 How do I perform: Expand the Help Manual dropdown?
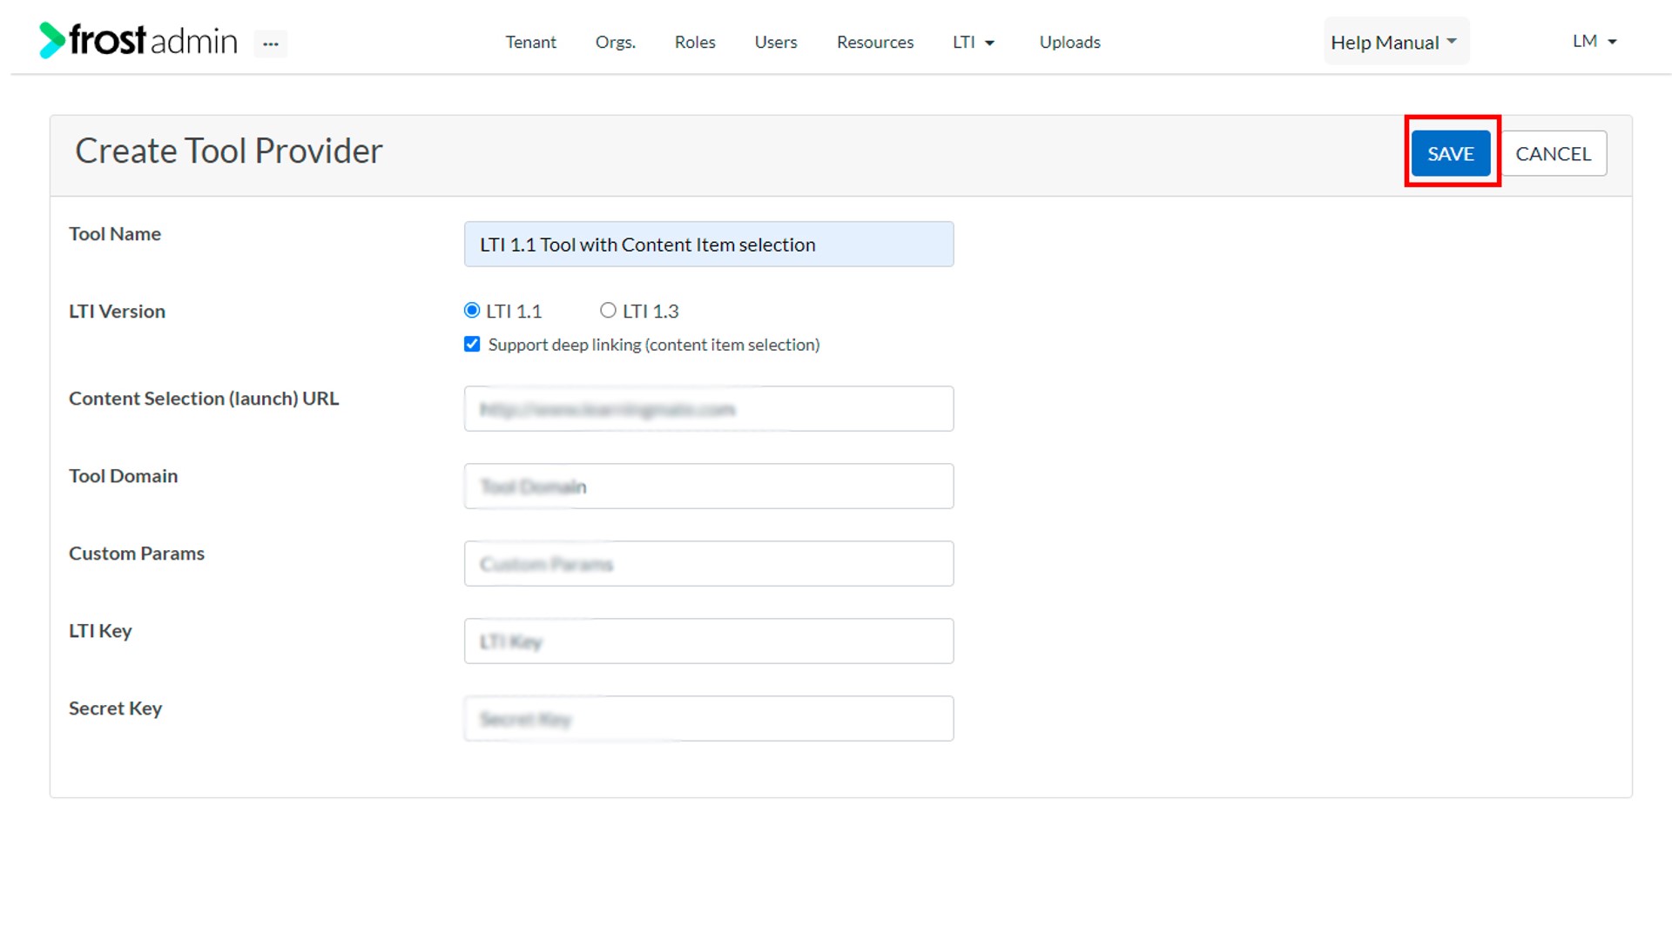(x=1395, y=42)
